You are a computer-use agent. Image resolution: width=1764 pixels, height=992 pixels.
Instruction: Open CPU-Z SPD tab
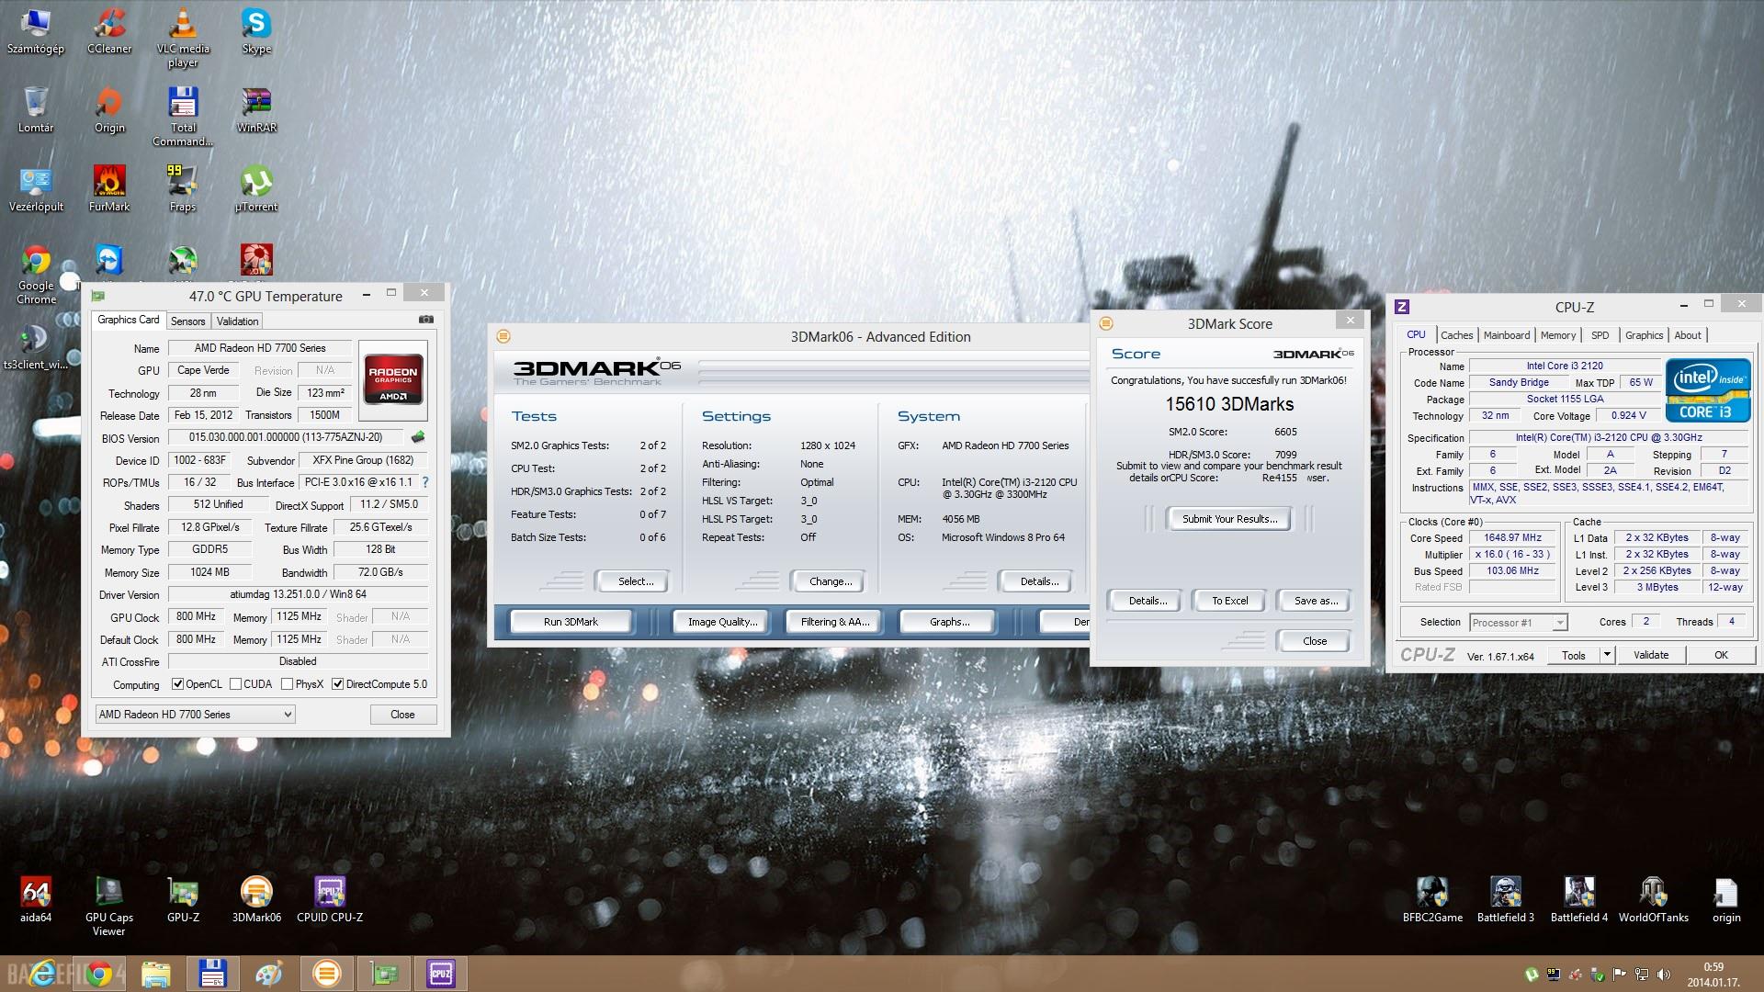coord(1600,335)
